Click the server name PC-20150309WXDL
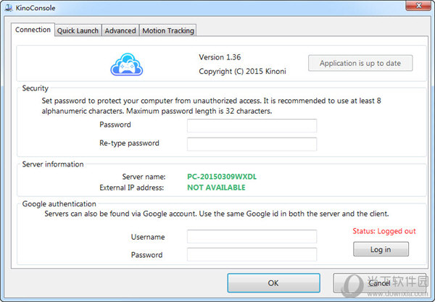 222,177
